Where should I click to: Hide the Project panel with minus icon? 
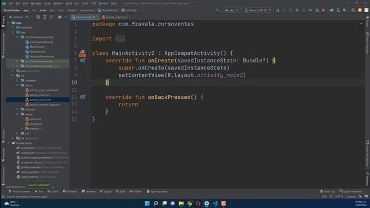point(66,17)
